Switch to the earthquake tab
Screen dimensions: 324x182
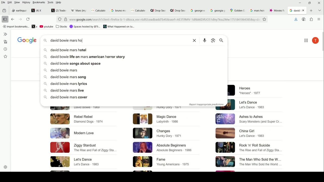pyautogui.click(x=19, y=11)
